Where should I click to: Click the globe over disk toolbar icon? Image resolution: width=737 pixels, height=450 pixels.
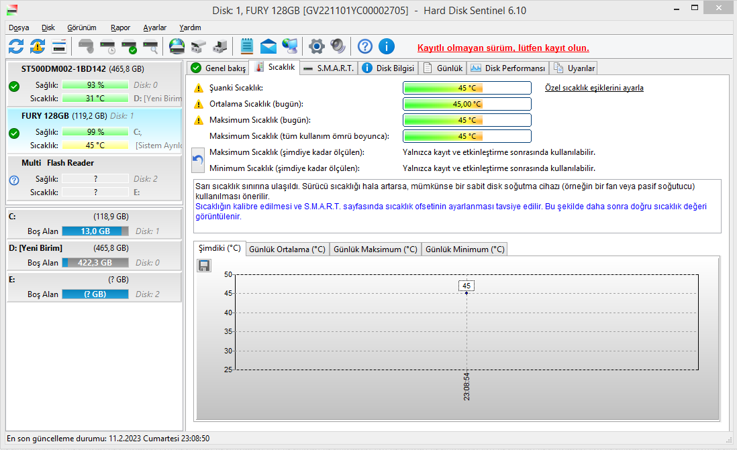pyautogui.click(x=177, y=46)
